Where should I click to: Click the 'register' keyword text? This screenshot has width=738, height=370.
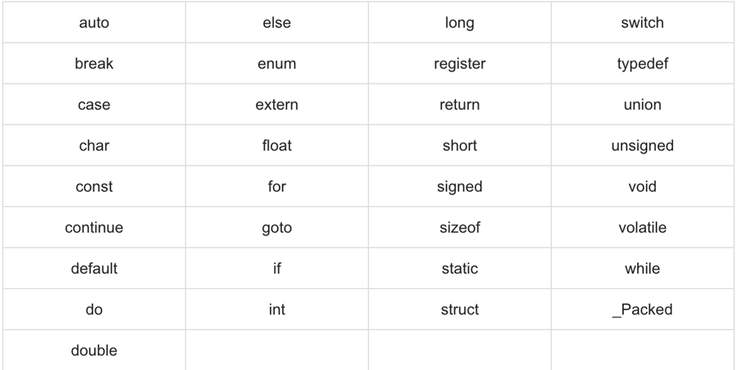point(460,64)
